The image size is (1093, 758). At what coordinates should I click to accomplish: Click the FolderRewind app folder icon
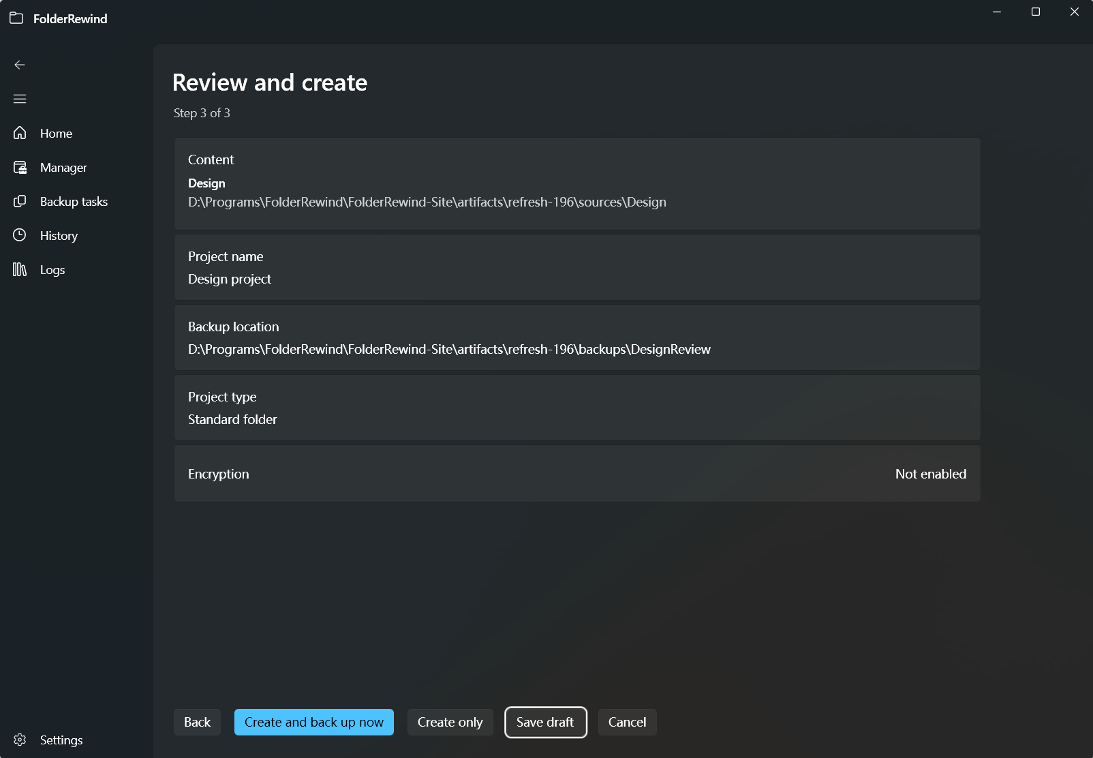click(x=16, y=18)
